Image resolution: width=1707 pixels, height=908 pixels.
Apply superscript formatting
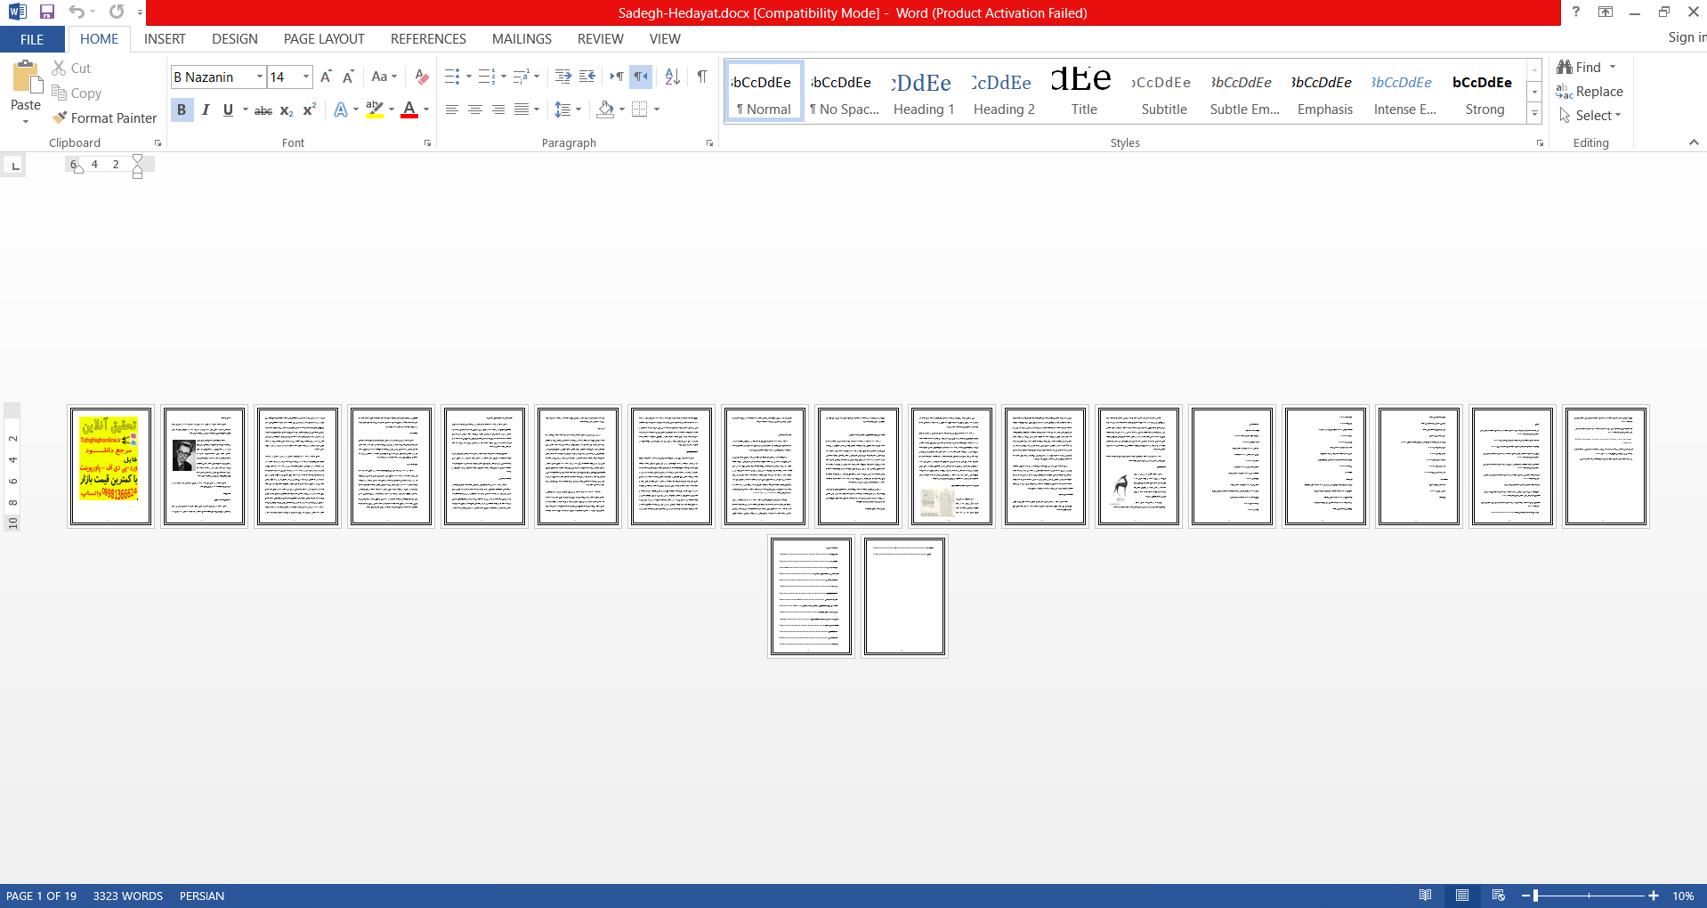pos(309,109)
